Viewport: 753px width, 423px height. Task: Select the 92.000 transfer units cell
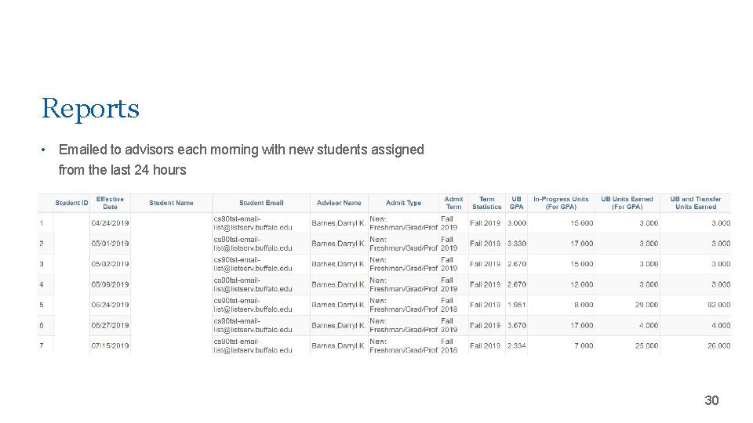pyautogui.click(x=718, y=305)
